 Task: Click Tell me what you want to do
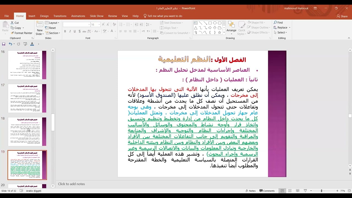coord(163,16)
